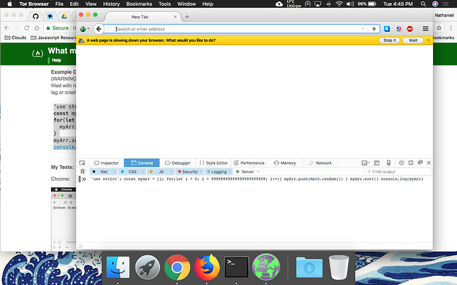Click the Filter output search box
457x285 pixels.
(397, 172)
